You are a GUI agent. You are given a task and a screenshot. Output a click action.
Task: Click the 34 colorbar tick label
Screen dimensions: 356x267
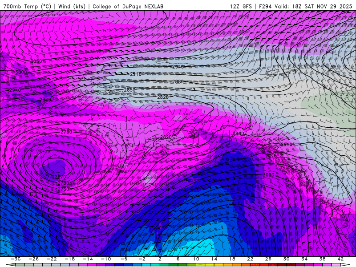click(304, 259)
